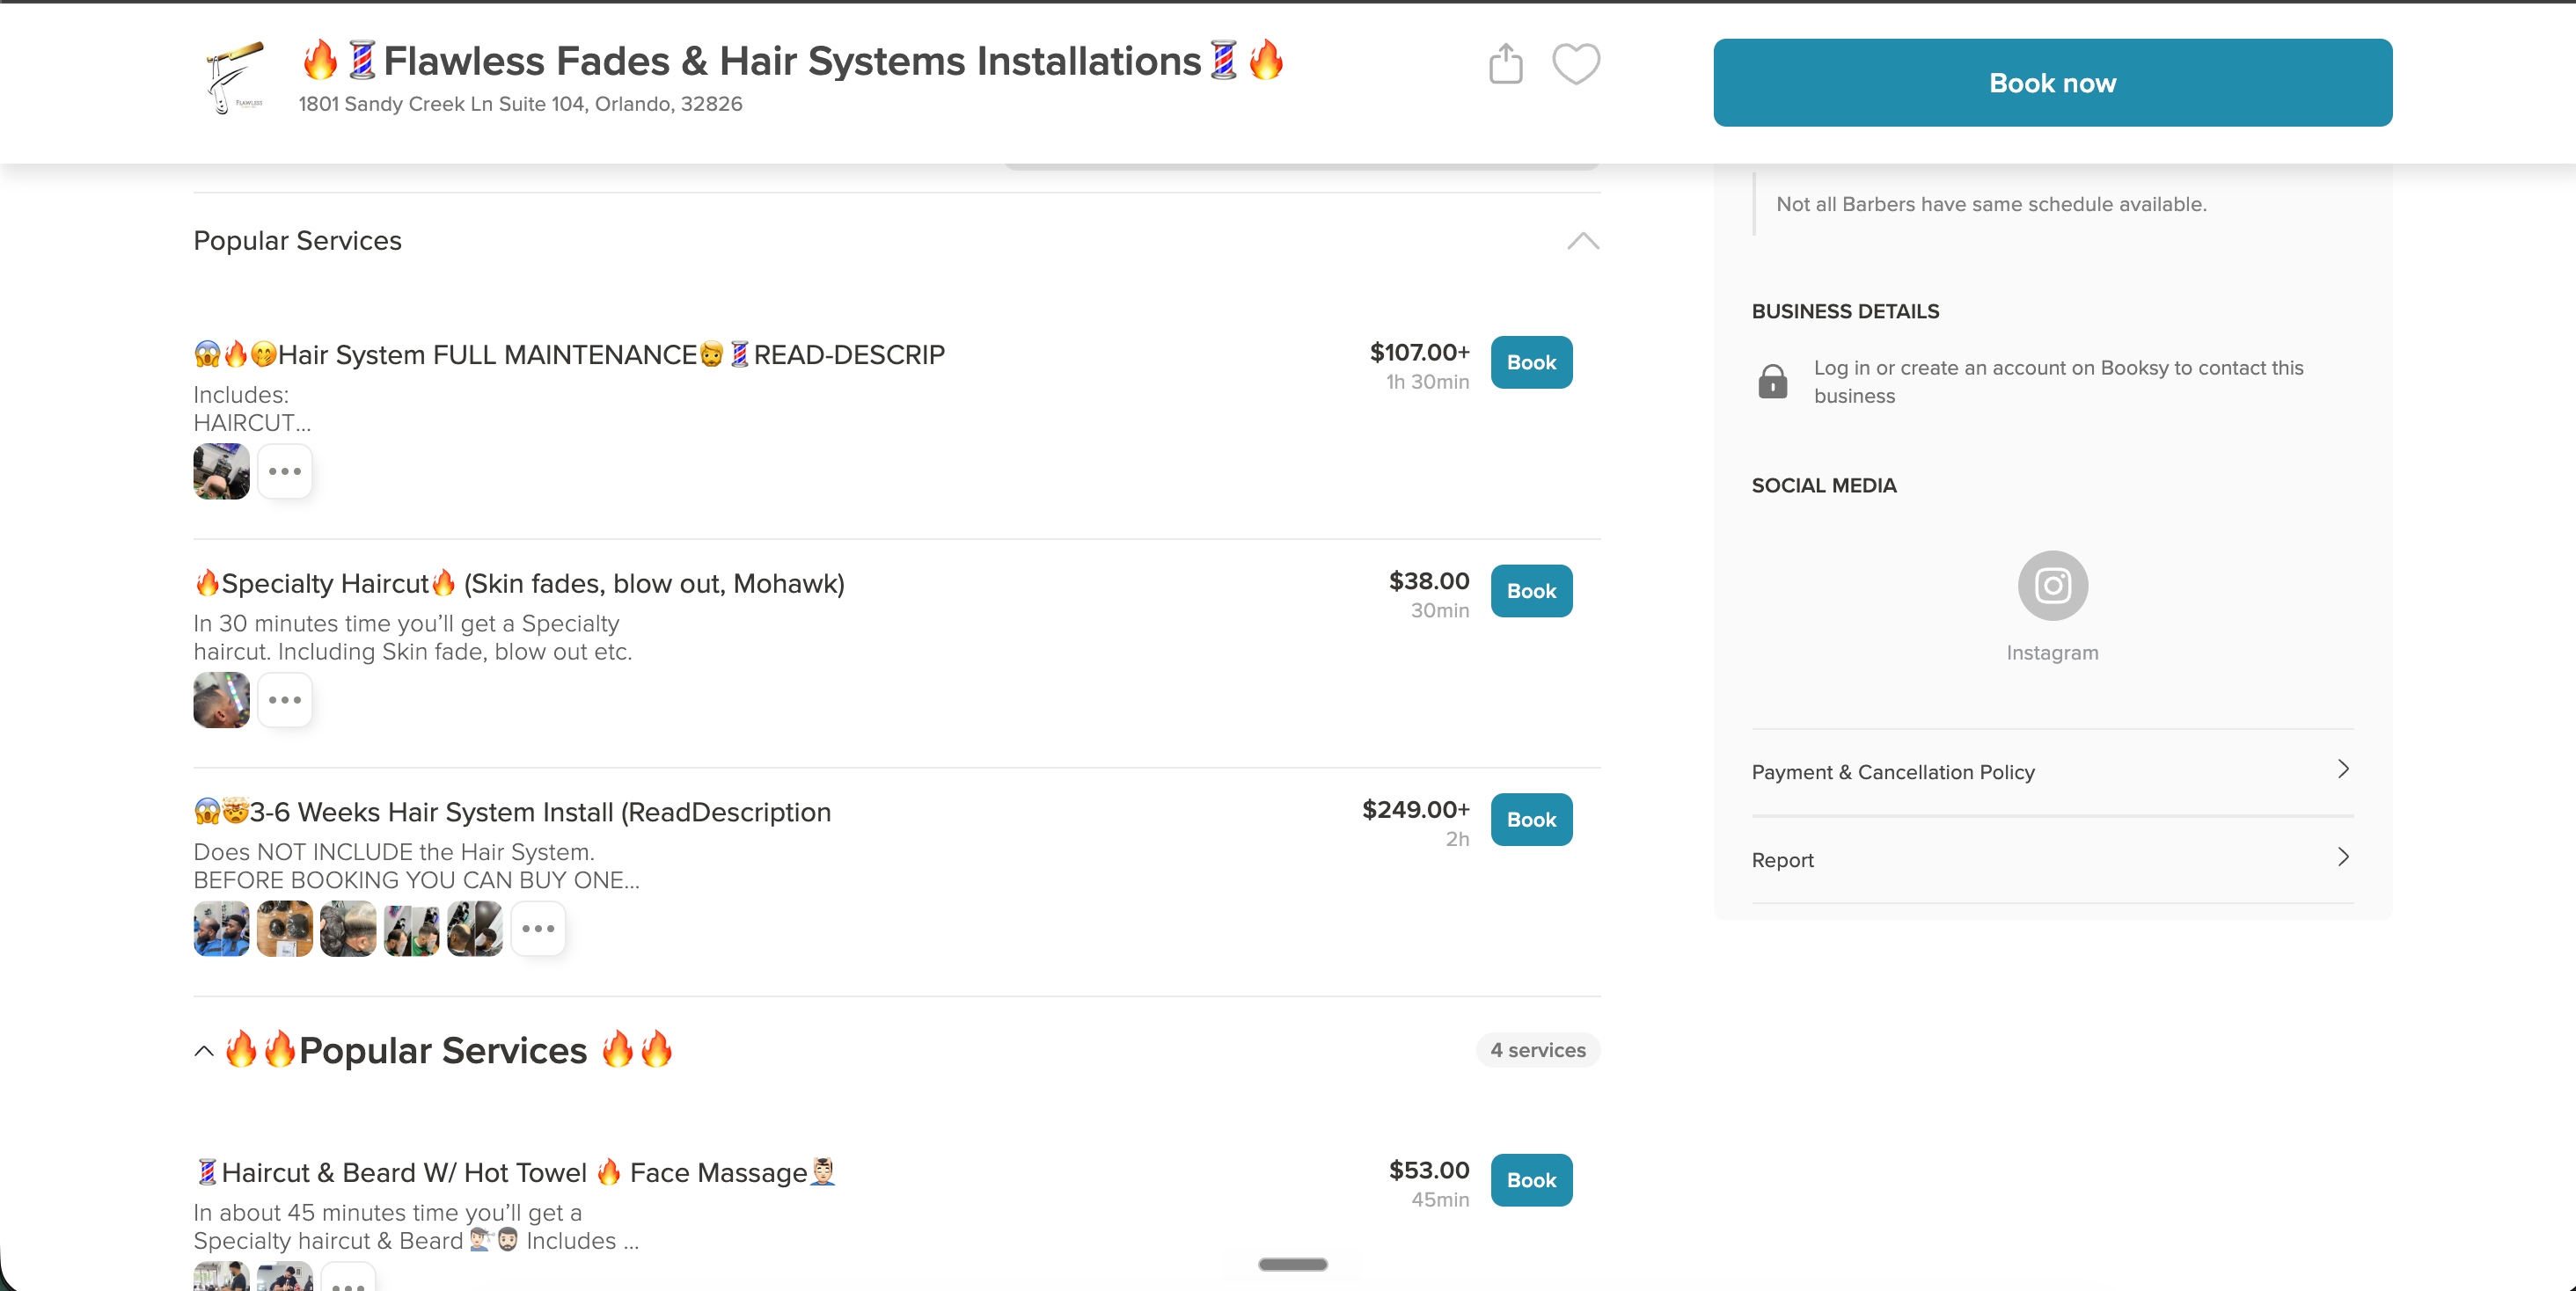Collapse the fire-emoji Popular Services category
Image resolution: width=2576 pixels, height=1291 pixels.
(204, 1050)
